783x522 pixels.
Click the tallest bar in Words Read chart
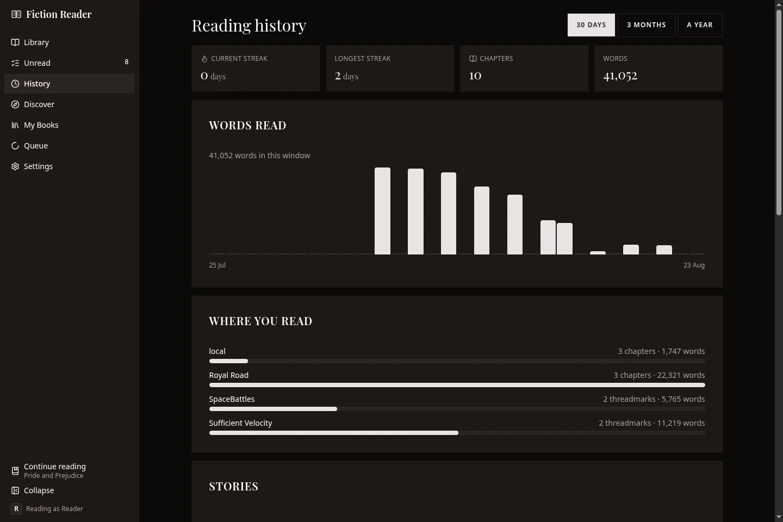tap(382, 211)
